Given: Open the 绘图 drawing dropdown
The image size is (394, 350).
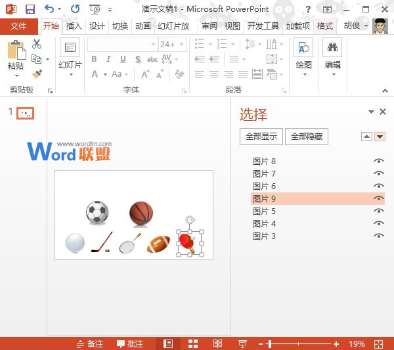Looking at the screenshot, I should tap(305, 75).
